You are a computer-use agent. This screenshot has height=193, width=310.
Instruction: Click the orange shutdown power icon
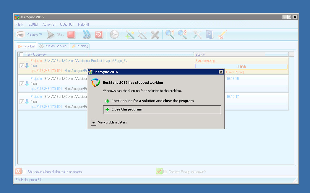pos(18,171)
